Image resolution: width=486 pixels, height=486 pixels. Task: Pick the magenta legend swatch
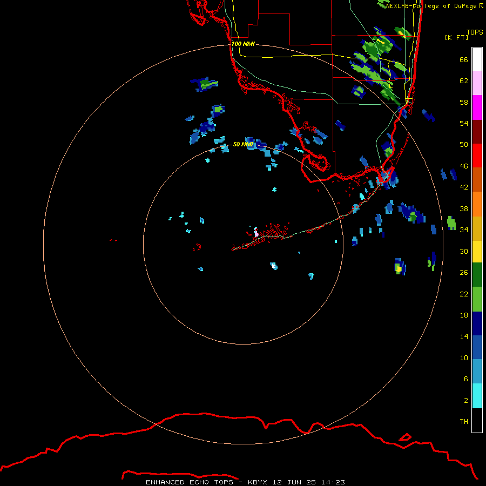click(x=477, y=107)
